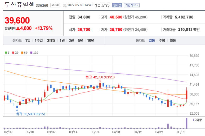This screenshot has width=205, height=136.
Task: Click the change percentage +13.79%
Action: tap(44, 28)
